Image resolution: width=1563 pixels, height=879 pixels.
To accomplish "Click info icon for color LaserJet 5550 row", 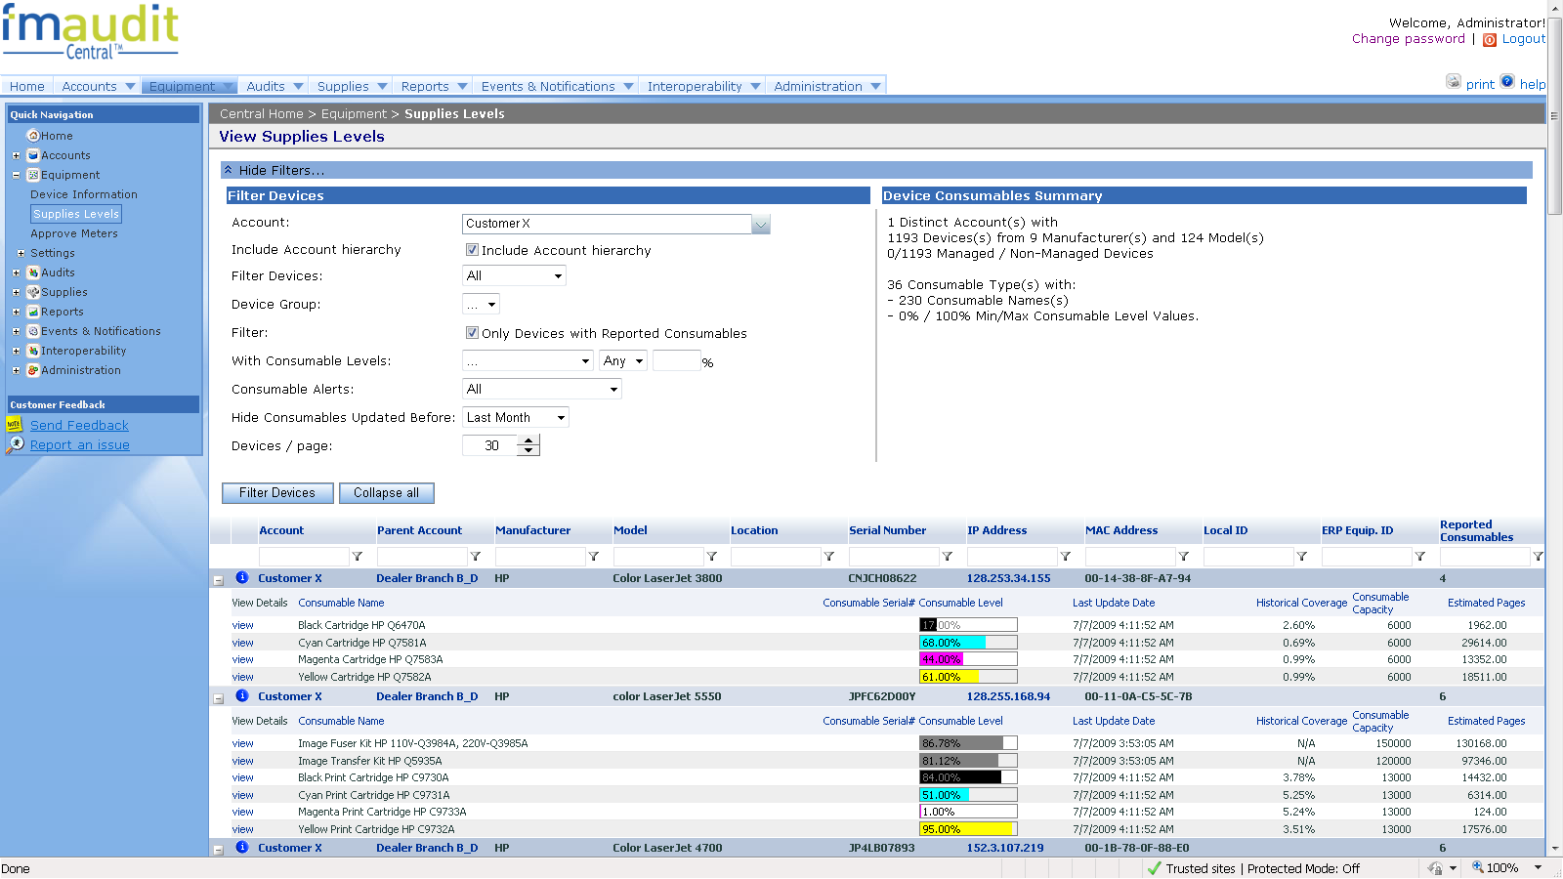I will point(242,695).
